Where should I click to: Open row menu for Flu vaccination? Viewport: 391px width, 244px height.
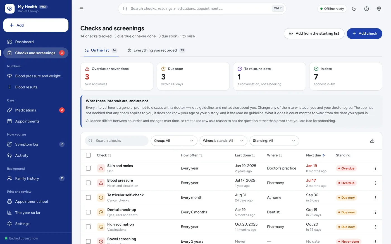click(375, 227)
